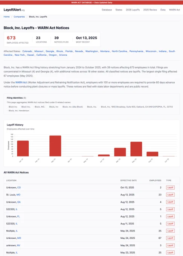This screenshot has width=183, height=256.
Task: Click the Companies breadcrumb link
Action: [x=19, y=17]
